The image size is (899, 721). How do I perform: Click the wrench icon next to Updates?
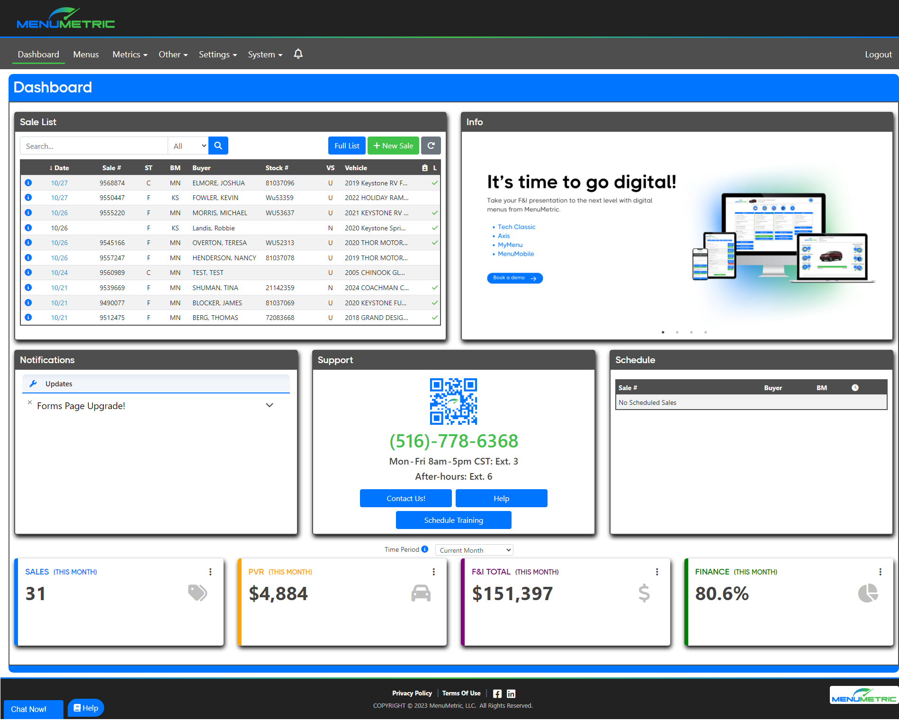tap(33, 383)
